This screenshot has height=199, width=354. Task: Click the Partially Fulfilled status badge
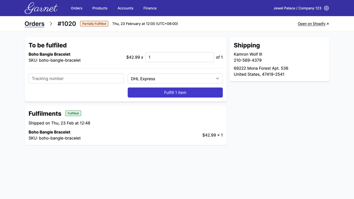click(94, 23)
